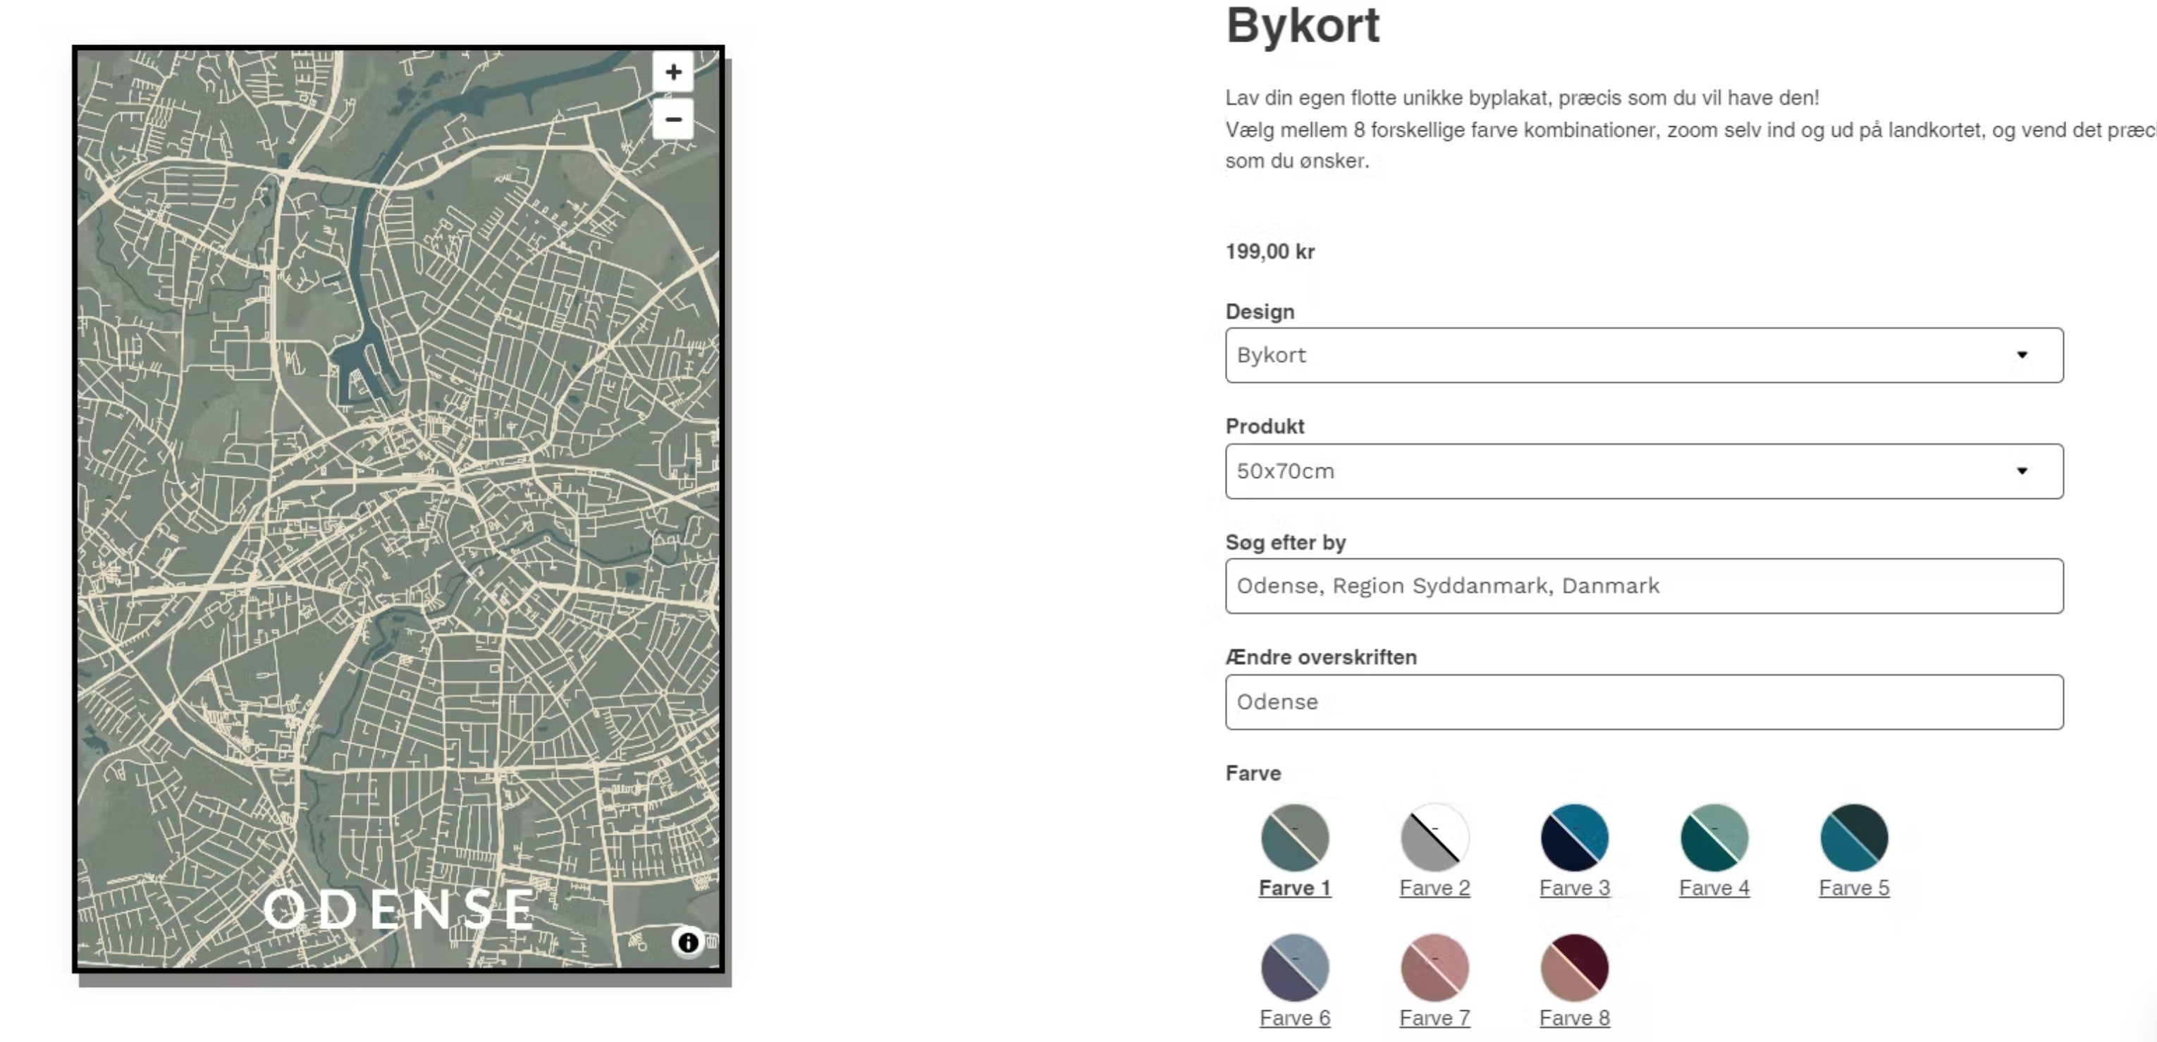
Task: Choose the Farve 5 dark teal swatch
Action: coord(1853,837)
